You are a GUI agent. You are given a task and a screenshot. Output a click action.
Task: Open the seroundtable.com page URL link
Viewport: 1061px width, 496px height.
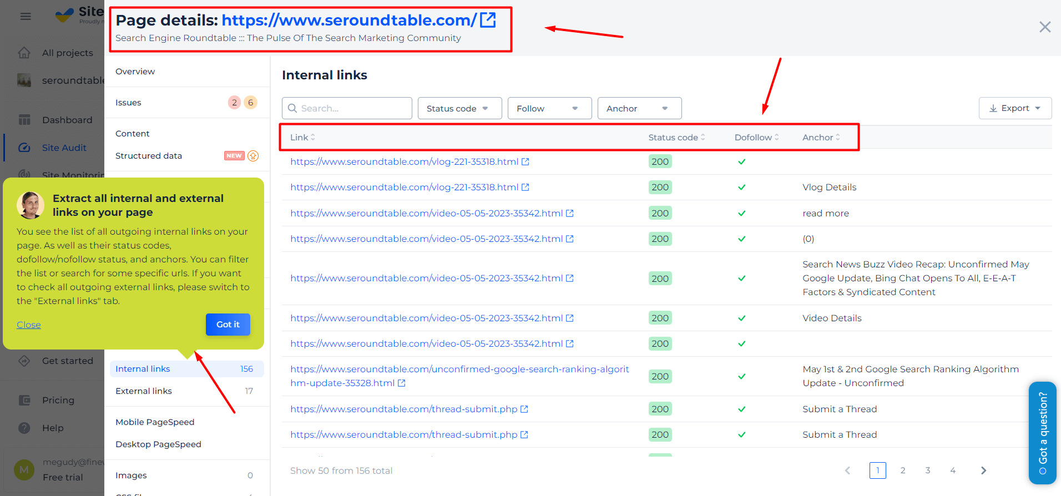349,20
